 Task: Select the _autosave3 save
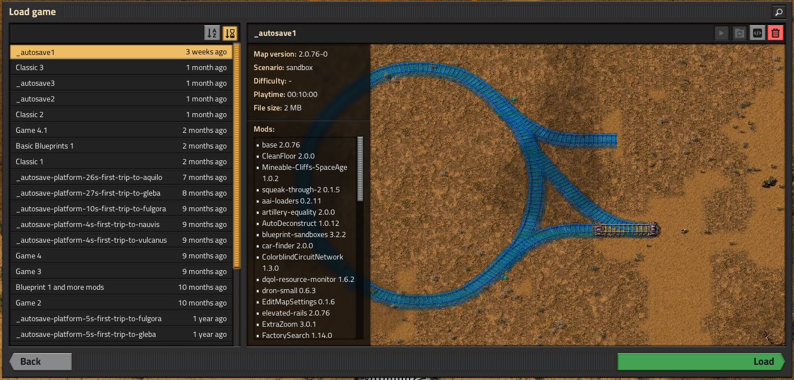(121, 84)
